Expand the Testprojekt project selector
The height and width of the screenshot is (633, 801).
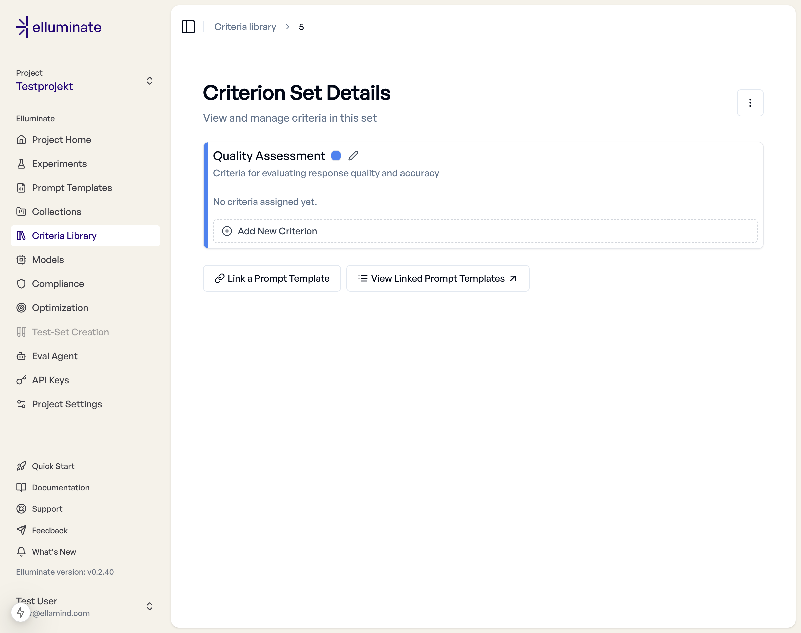pyautogui.click(x=149, y=81)
